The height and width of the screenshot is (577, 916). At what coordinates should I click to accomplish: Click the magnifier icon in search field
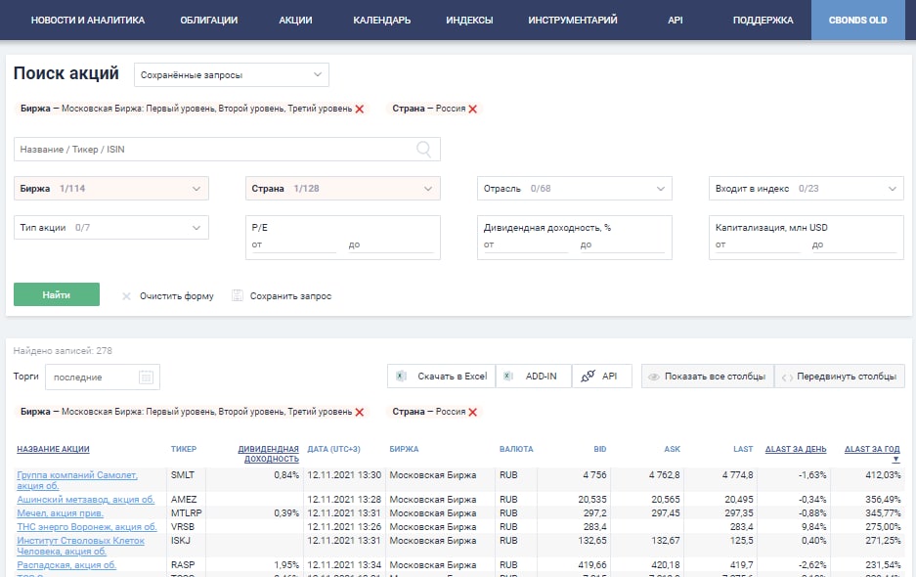click(424, 150)
